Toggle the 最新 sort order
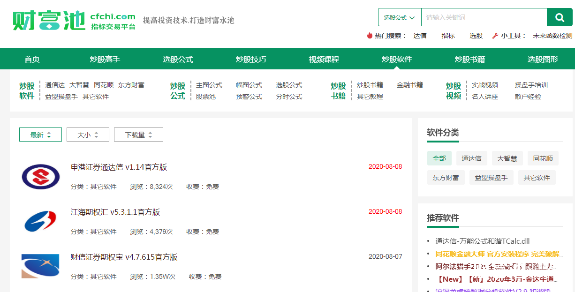Screen dimensions: 575x292 (40, 134)
